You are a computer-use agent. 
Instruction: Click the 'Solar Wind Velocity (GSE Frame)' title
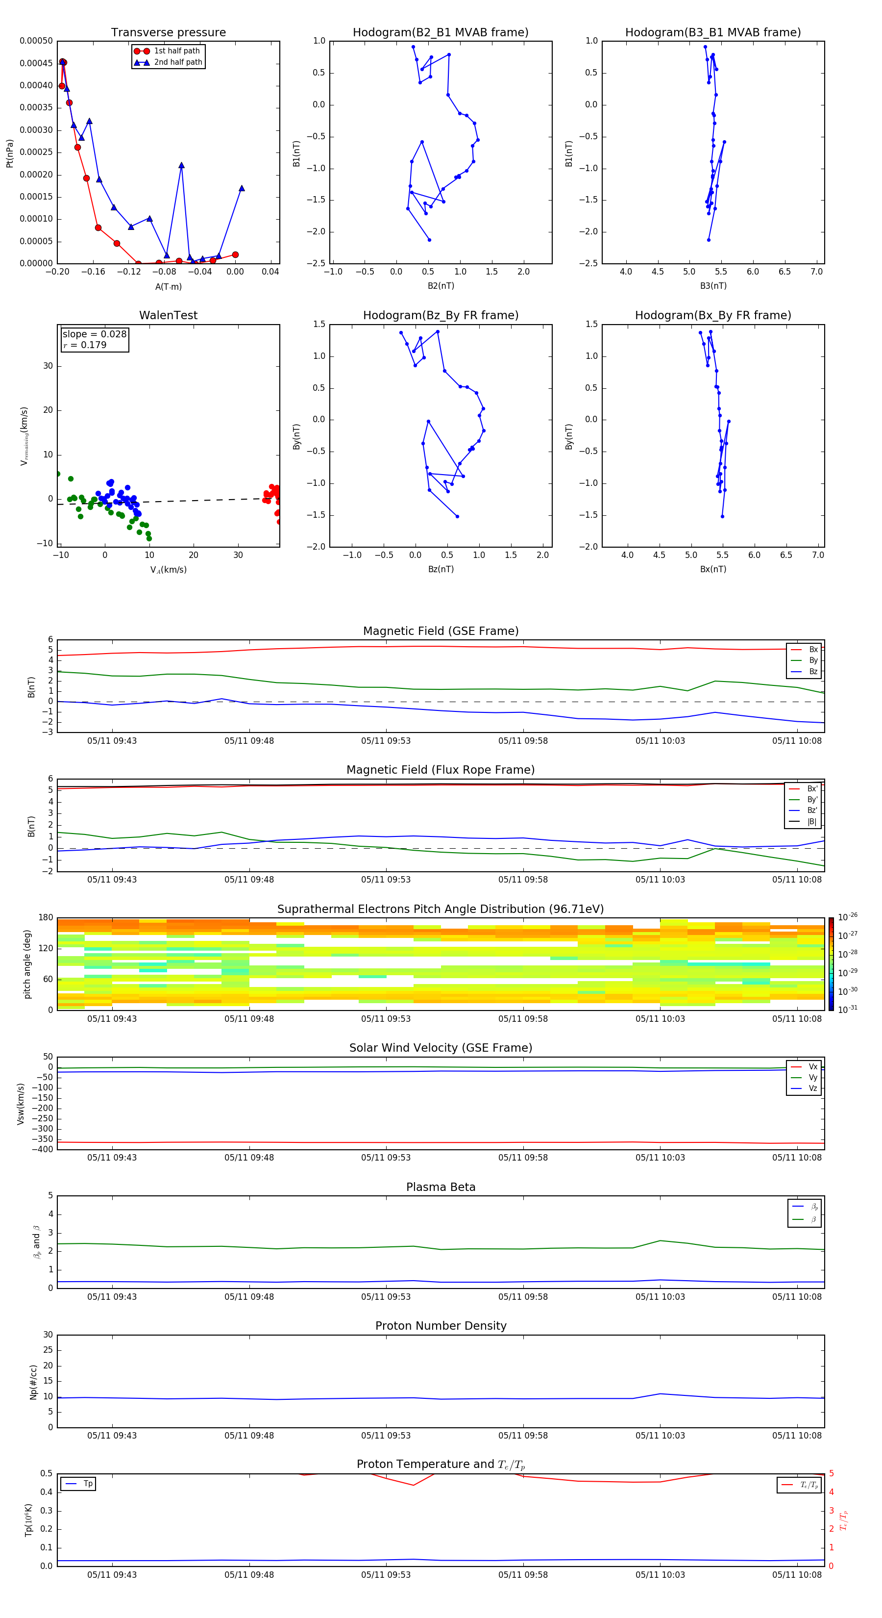coord(441,1048)
